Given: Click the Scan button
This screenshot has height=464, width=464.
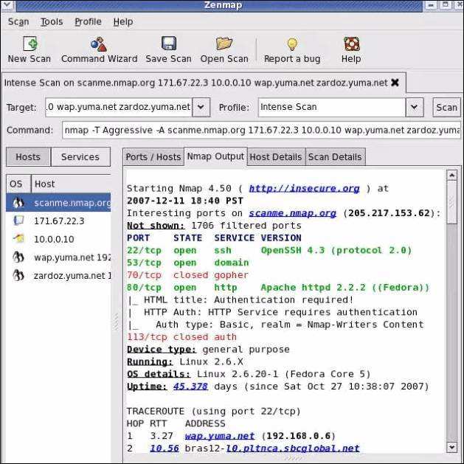Looking at the screenshot, I should point(446,107).
